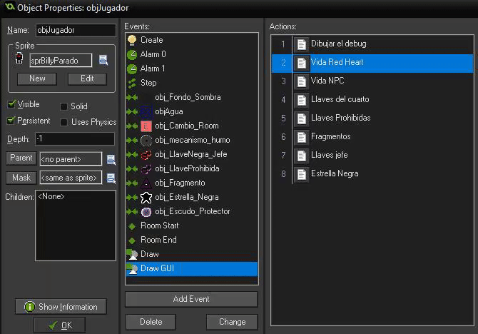Viewport: 478px width, 334px height.
Task: Select the Draw GUI event
Action: coord(192,269)
